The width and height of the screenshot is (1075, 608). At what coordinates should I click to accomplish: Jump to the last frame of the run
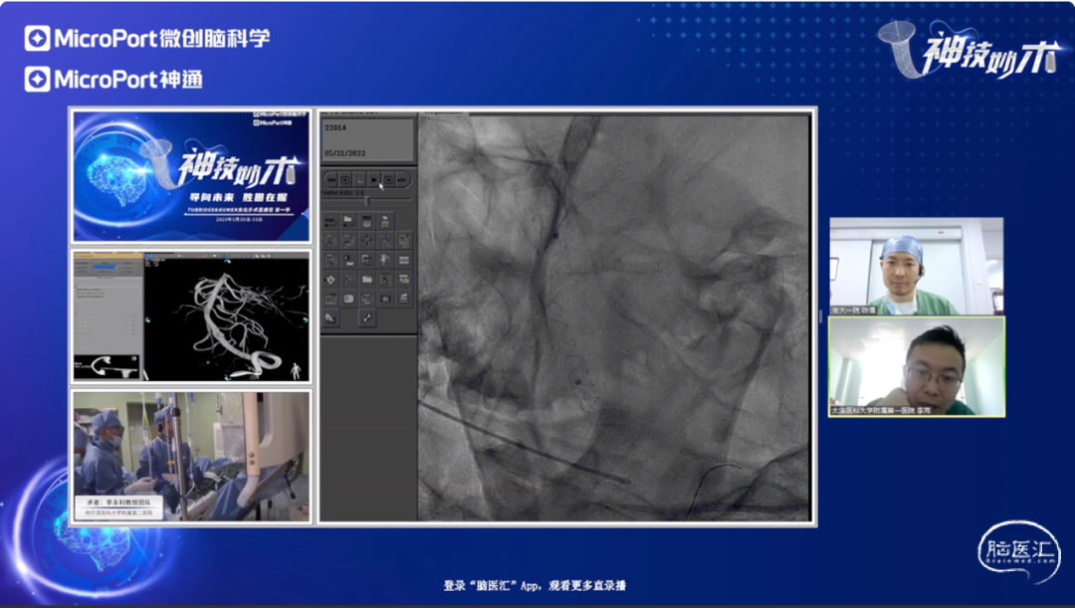pos(402,179)
